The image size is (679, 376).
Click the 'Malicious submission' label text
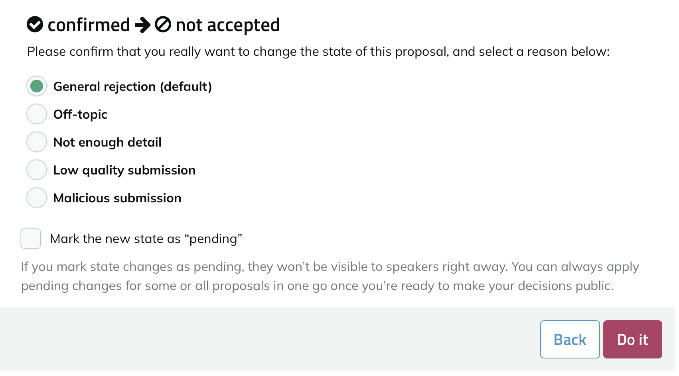coord(117,198)
